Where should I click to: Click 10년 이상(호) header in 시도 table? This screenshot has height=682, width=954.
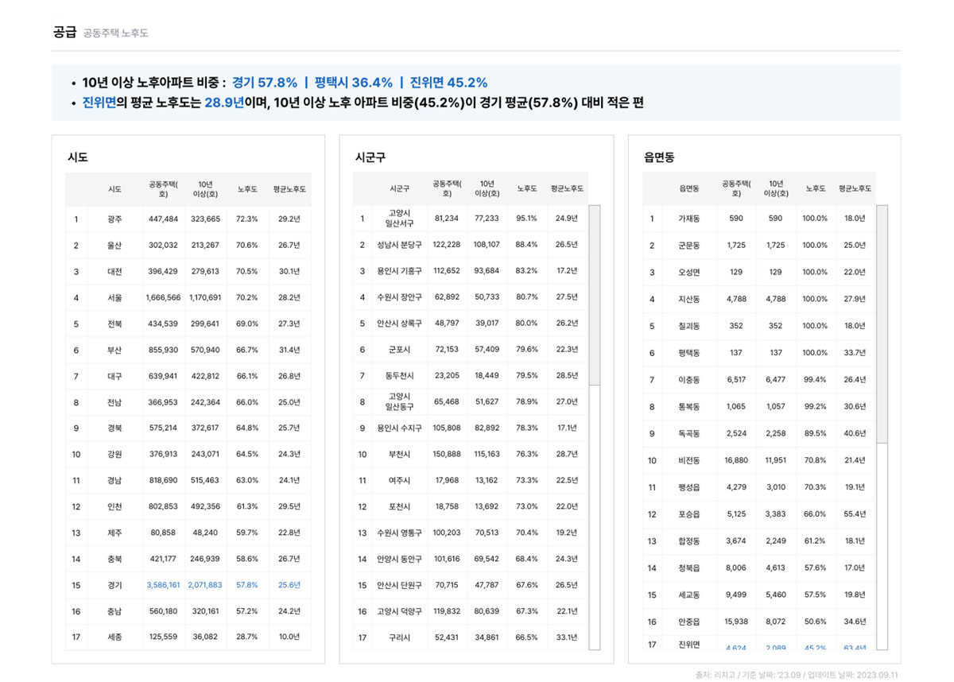pyautogui.click(x=205, y=189)
